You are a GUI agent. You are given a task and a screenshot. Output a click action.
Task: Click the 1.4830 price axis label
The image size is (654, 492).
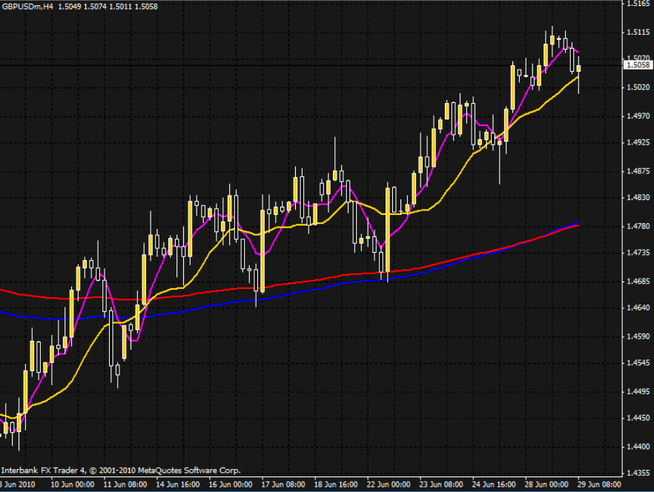(638, 198)
